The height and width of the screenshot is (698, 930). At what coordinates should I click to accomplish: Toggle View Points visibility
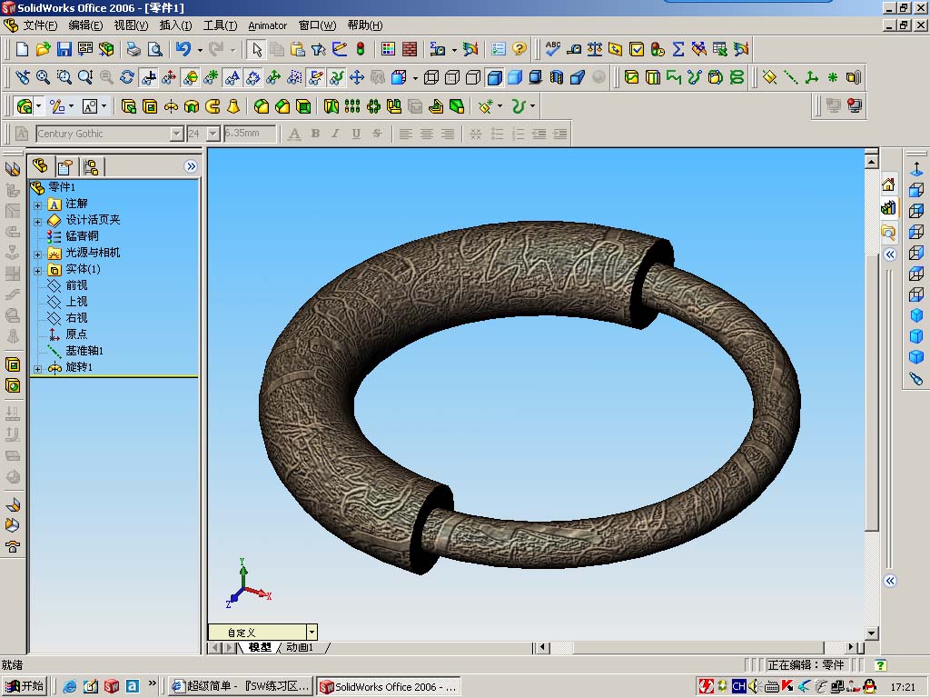[x=211, y=77]
